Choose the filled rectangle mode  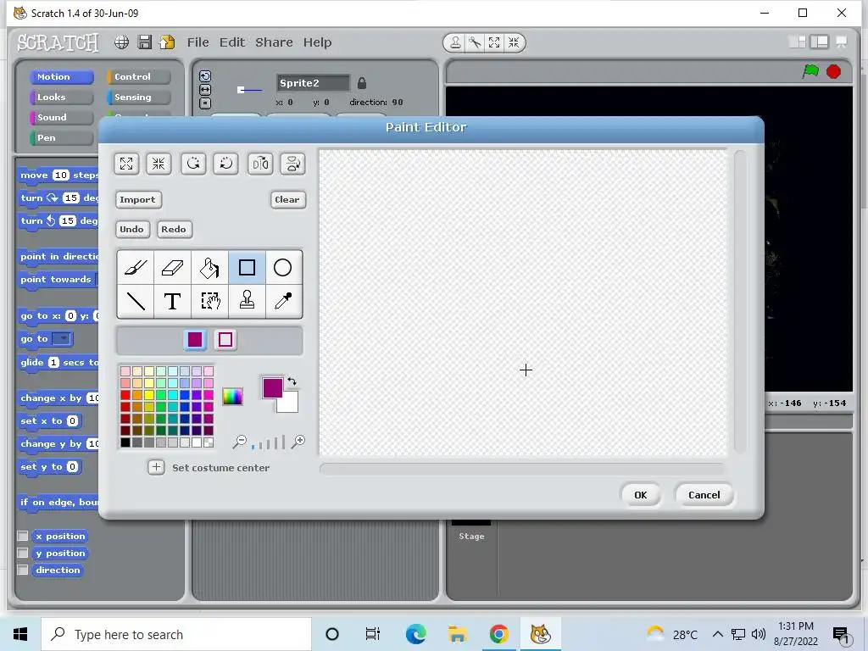coord(195,339)
